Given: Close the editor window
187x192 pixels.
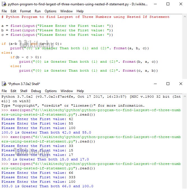Looking at the screenshot, I should click(181, 4).
